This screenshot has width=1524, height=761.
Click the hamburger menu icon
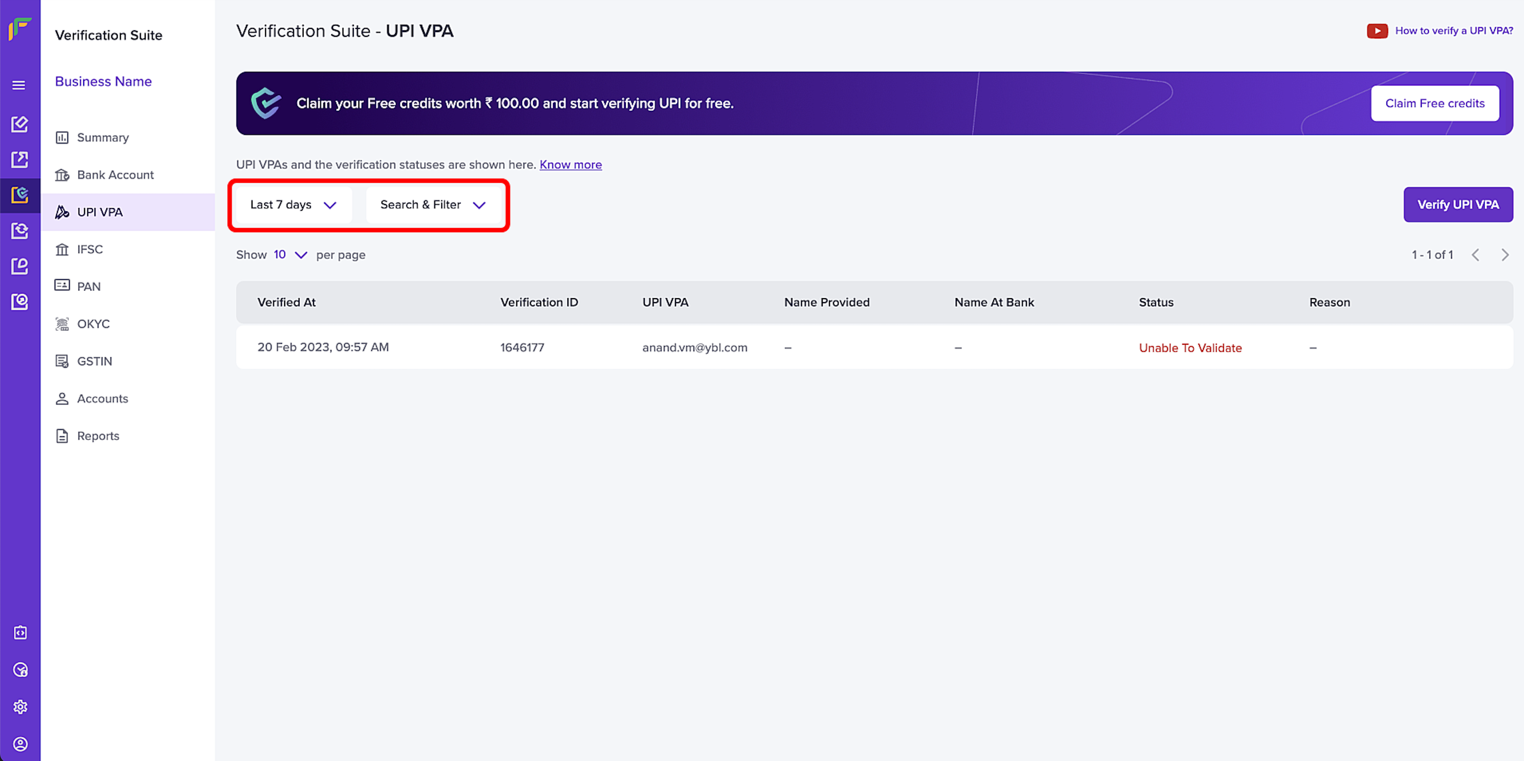point(19,85)
